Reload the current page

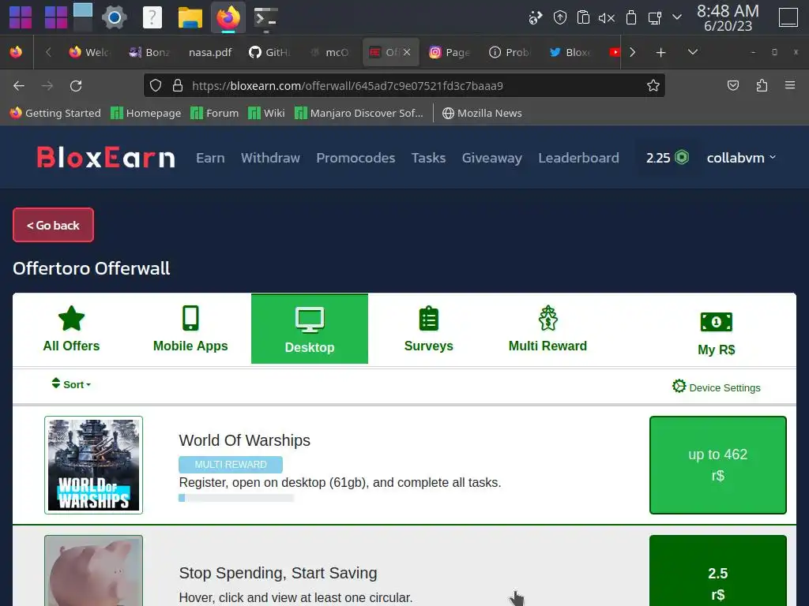[x=76, y=85]
